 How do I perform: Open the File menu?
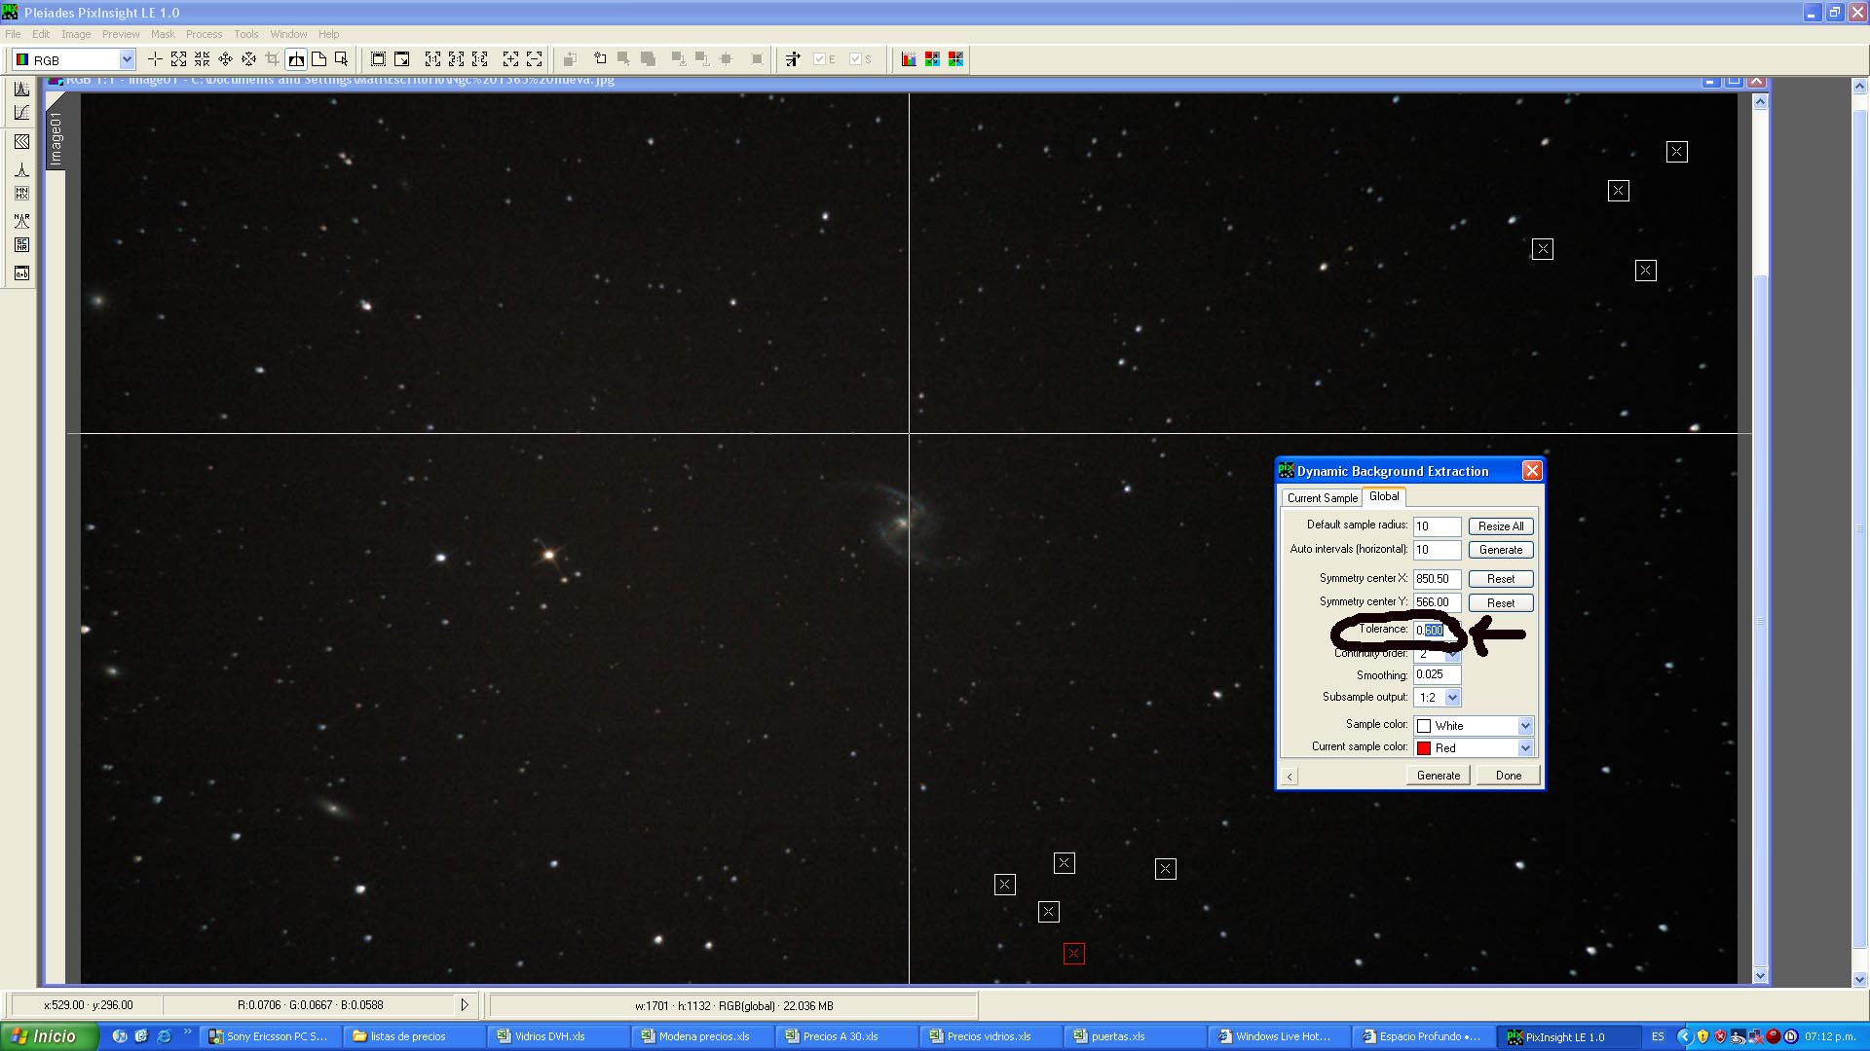pos(13,34)
